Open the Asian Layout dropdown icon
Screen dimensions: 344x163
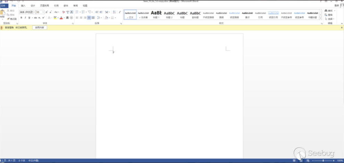click(107, 12)
